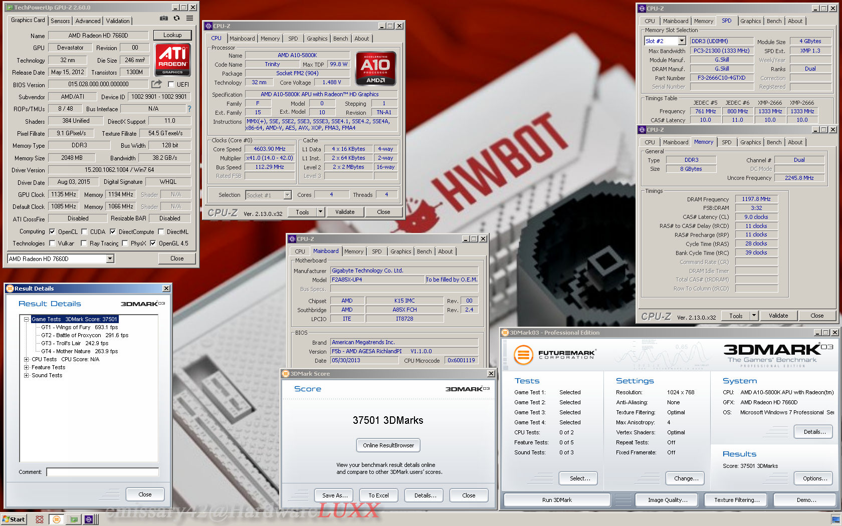Click the system tray icon at taskbar right

(835, 519)
